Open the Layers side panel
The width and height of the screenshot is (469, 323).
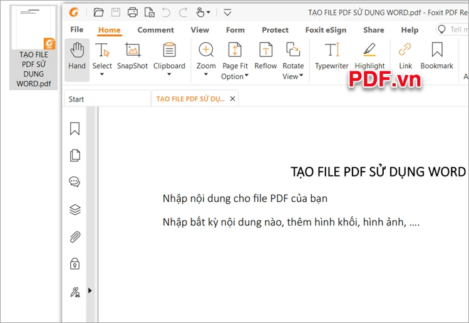[x=75, y=209]
